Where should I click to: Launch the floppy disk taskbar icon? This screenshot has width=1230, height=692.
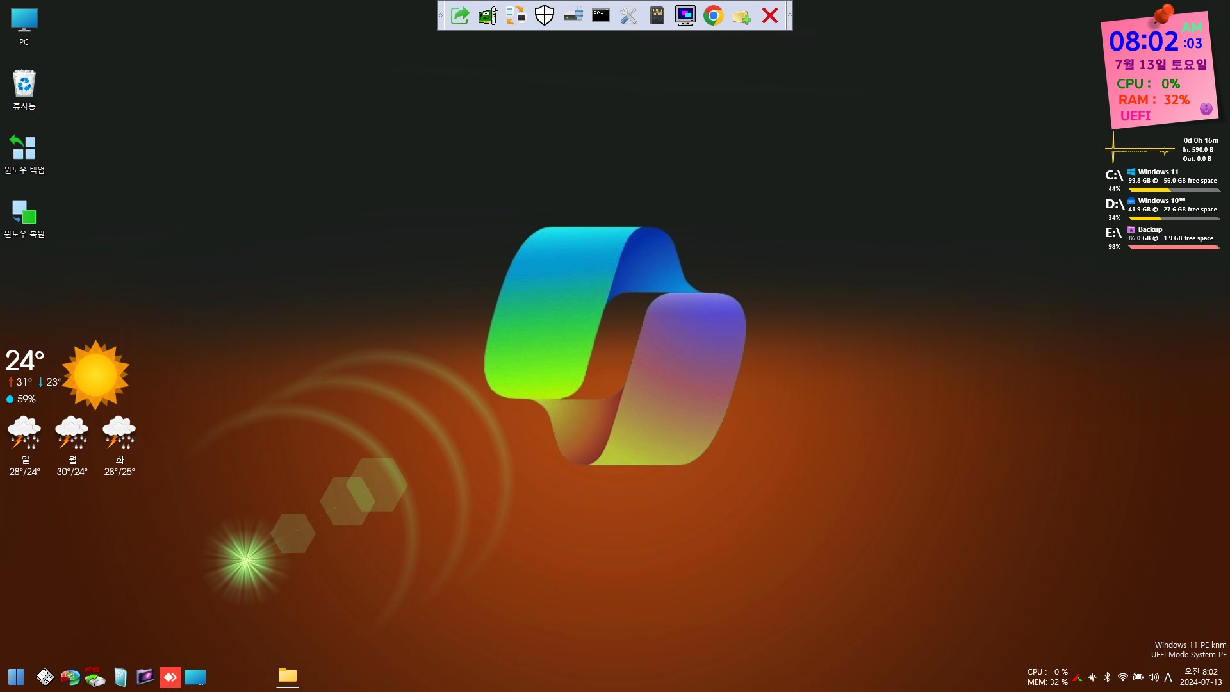click(45, 677)
